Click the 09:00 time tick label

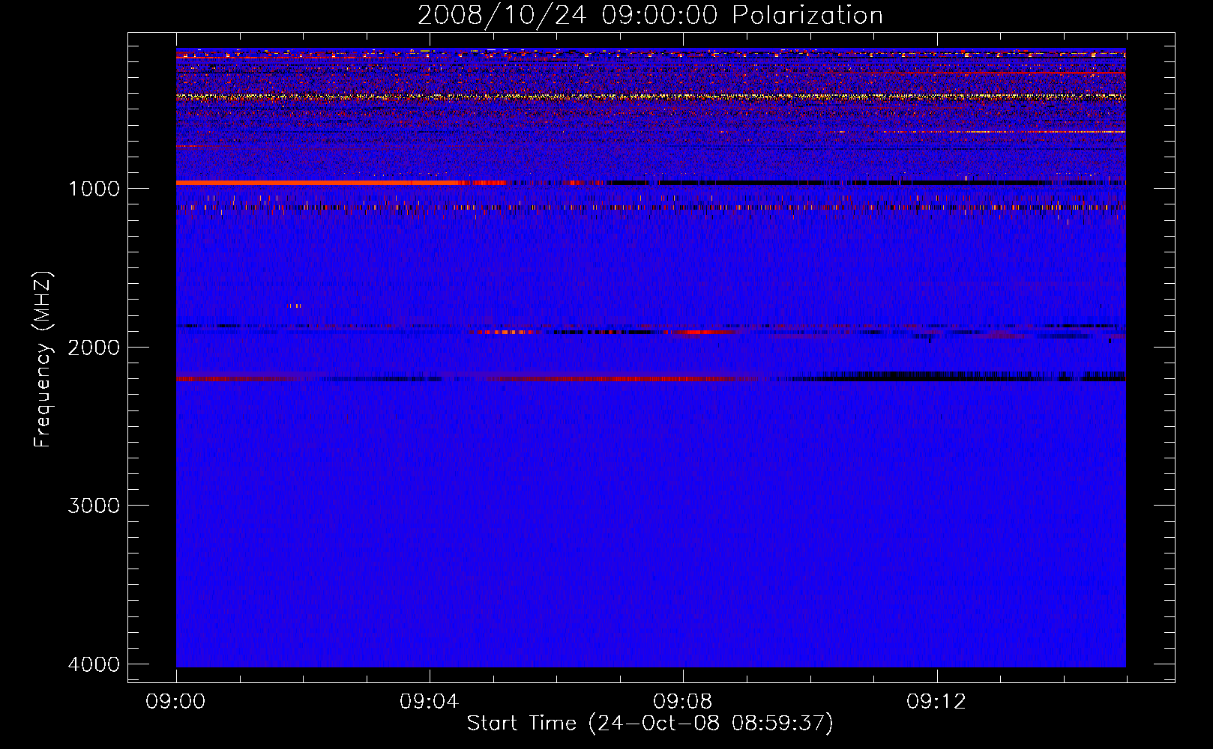(x=175, y=702)
